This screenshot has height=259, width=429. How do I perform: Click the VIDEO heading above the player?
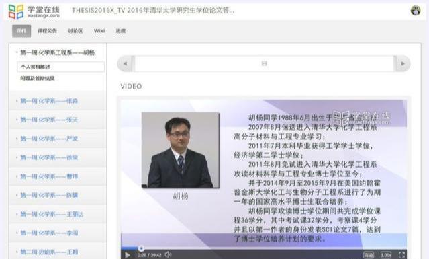point(131,86)
